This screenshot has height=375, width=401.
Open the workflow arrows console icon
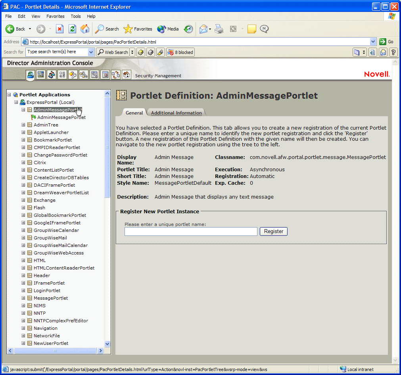[116, 75]
